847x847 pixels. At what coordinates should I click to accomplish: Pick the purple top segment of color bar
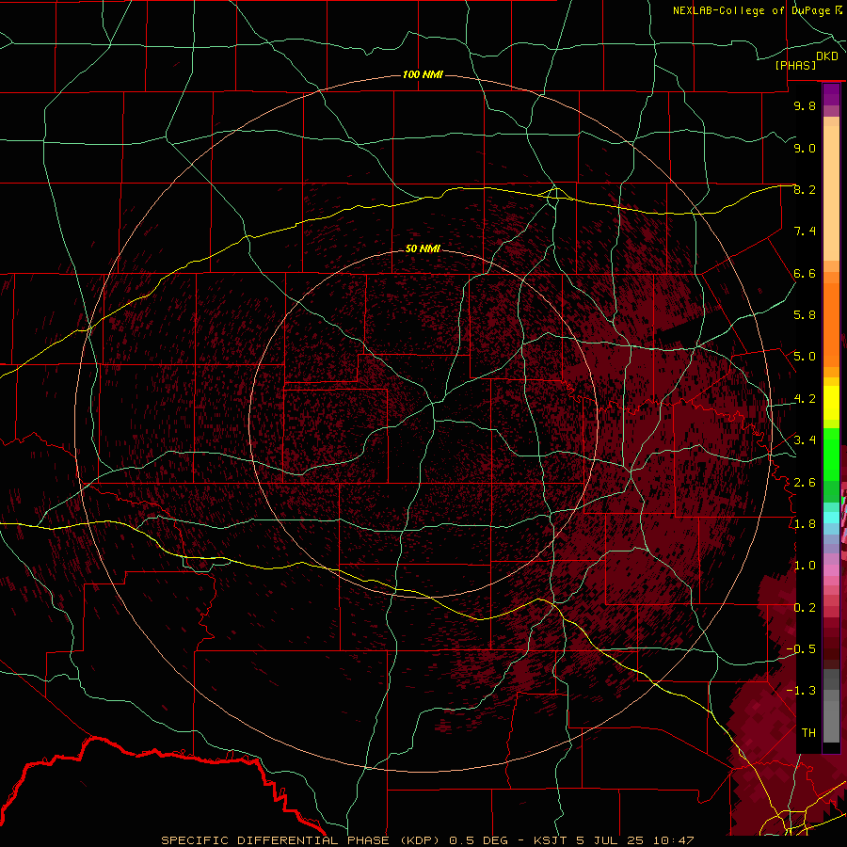[831, 94]
